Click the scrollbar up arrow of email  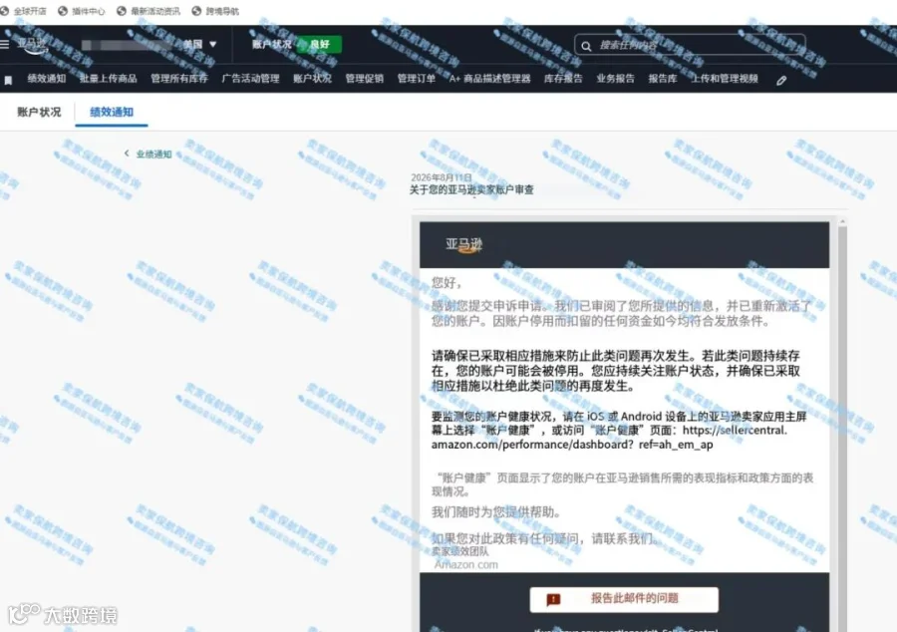click(x=842, y=220)
